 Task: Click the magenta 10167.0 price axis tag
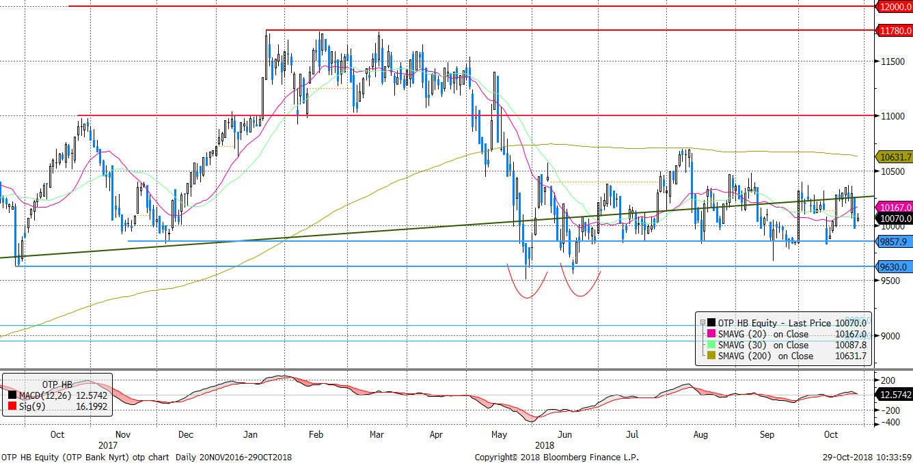tap(894, 208)
